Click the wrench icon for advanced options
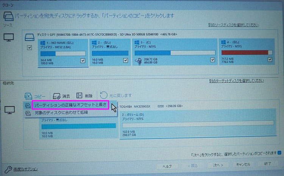 pyautogui.click(x=8, y=168)
